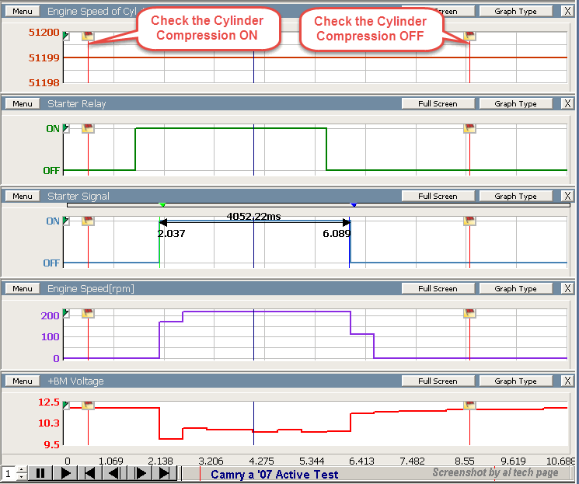This screenshot has height=484, width=579.
Task: Increase the playback speed value with up arrow
Action: click(x=21, y=469)
